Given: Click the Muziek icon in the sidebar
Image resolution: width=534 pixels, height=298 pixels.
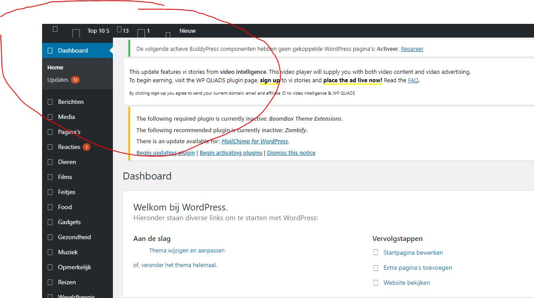Looking at the screenshot, I should coord(50,252).
